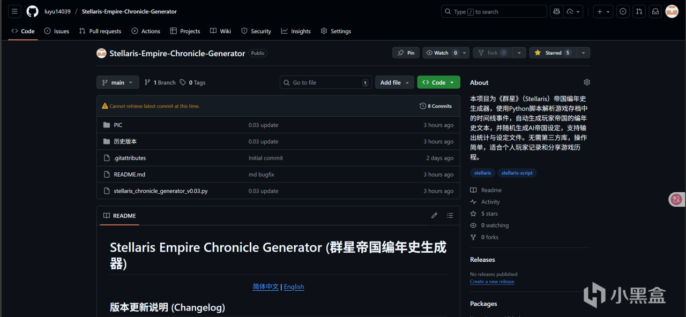Open the issues inbox icon in header
This screenshot has width=686, height=317.
pos(623,11)
